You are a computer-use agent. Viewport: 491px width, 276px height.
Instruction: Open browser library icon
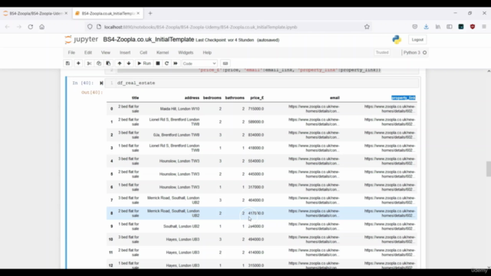pos(438,27)
